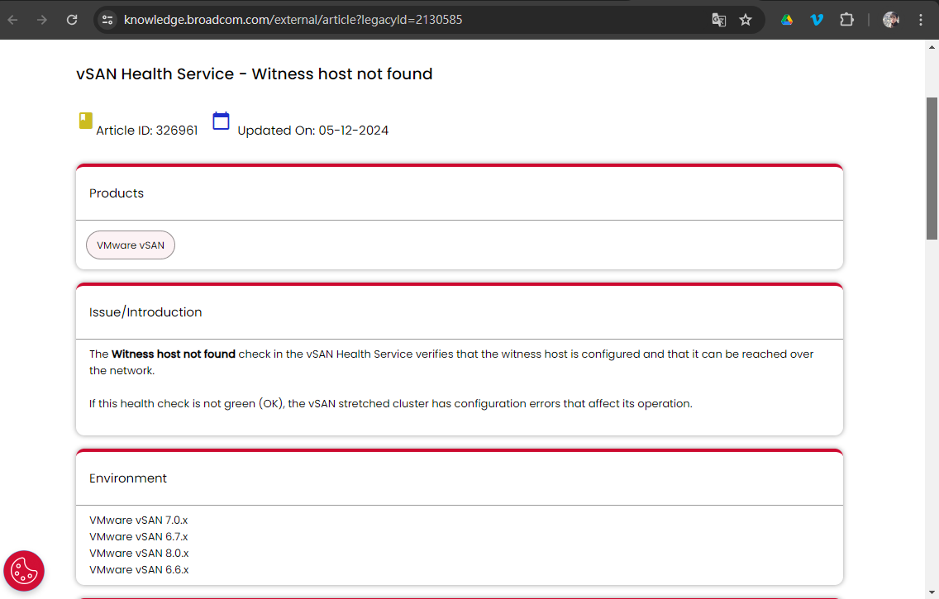
Task: Click the 'If this health check' sentence
Action: pyautogui.click(x=390, y=404)
